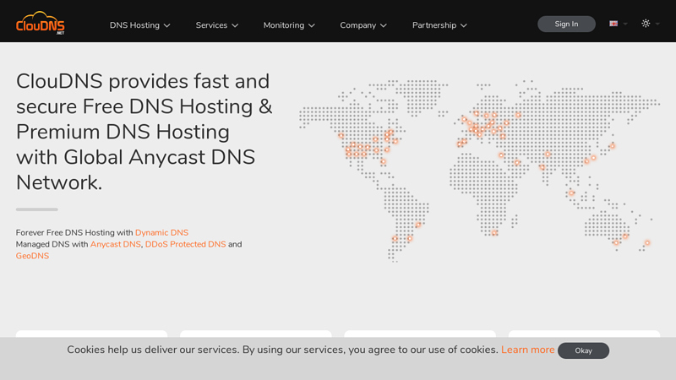Open the Dynamic DNS link
676x380 pixels.
[161, 233]
